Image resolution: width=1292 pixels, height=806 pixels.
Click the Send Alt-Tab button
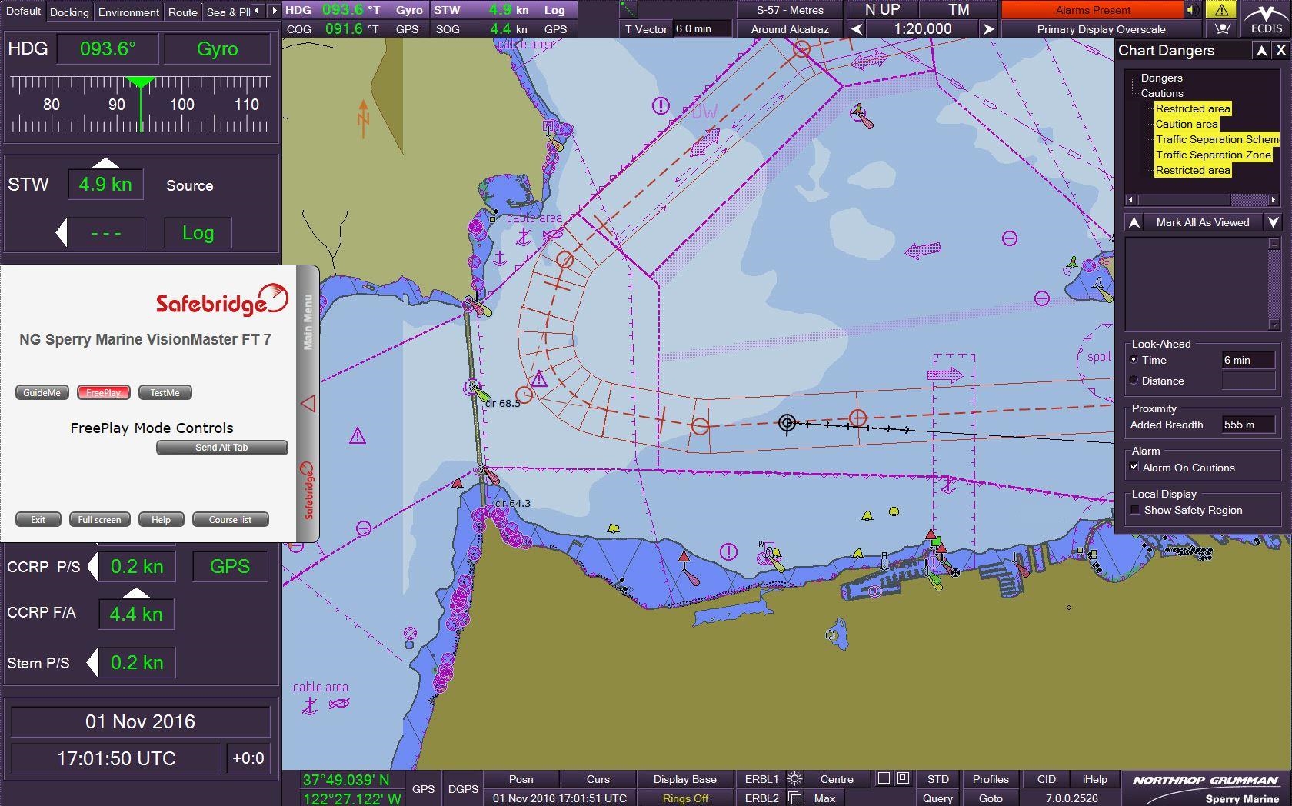pos(221,448)
